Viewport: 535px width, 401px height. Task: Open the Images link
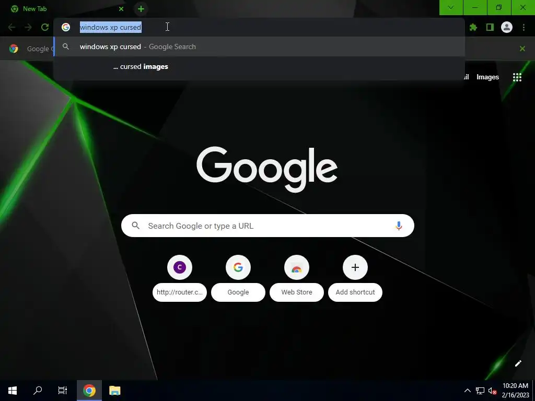coord(487,77)
